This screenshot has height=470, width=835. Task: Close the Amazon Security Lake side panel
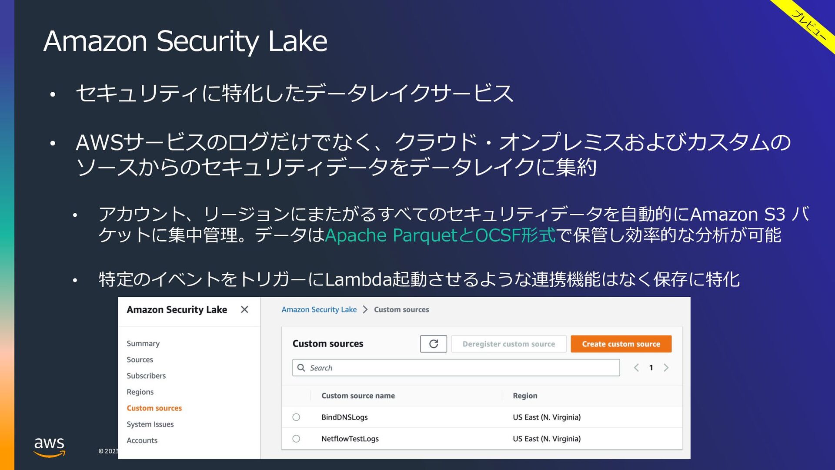244,309
